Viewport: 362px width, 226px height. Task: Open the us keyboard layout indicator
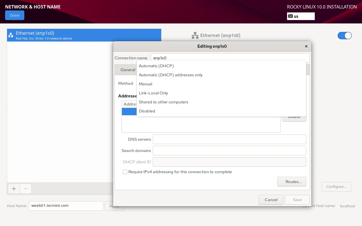[x=301, y=16]
